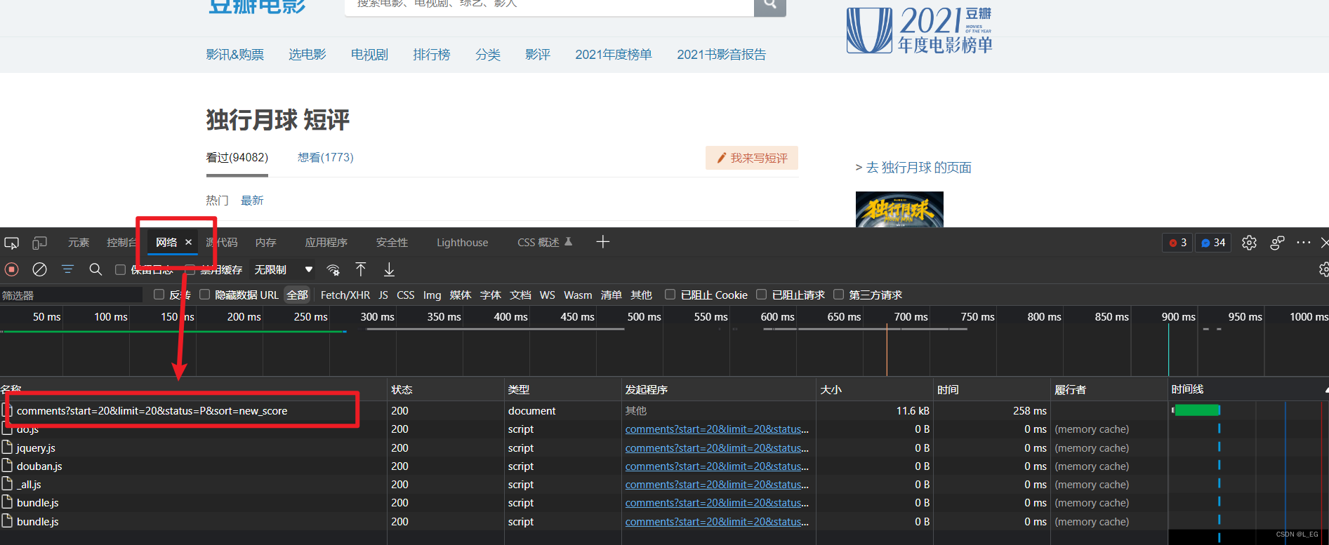Open the 最新 comments sort link

click(252, 201)
